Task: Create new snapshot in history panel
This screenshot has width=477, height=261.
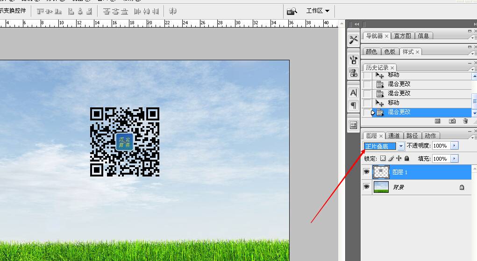Action: [x=452, y=121]
